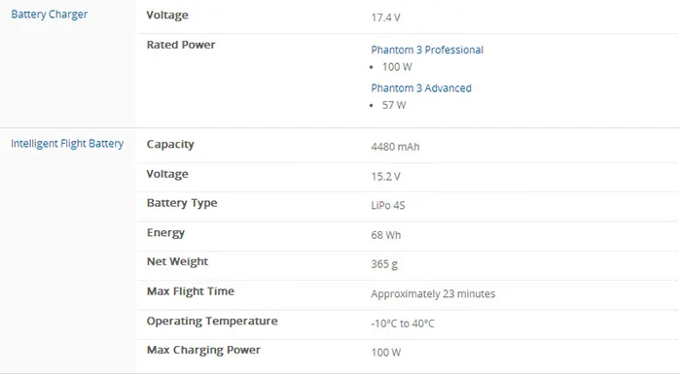
Task: Select the Net Weight label
Action: click(x=177, y=262)
